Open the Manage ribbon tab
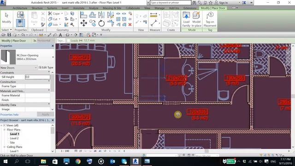Image resolution: width=295 pixels, height=166 pixels. (159, 8)
